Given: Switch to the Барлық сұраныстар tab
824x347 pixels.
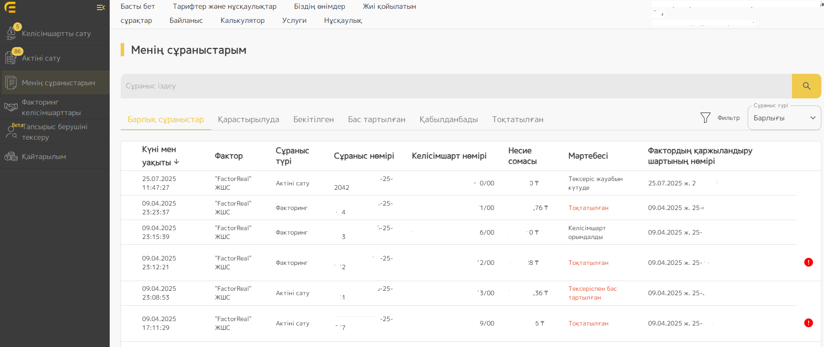Looking at the screenshot, I should (x=166, y=119).
